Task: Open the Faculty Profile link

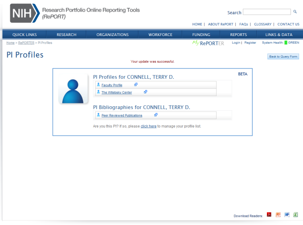Action: 112,85
